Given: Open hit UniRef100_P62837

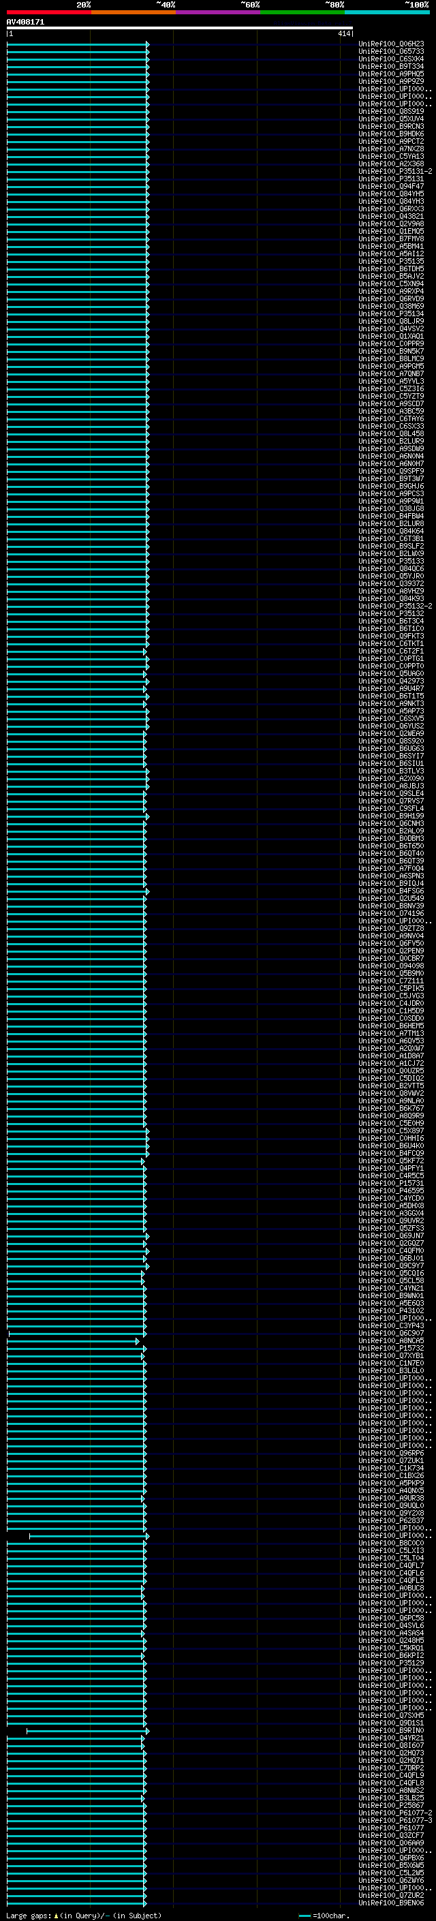Looking at the screenshot, I should coord(391,1520).
